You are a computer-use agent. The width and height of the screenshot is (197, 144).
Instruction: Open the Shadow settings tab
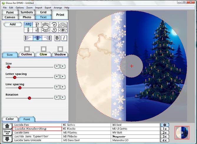tap(60, 54)
